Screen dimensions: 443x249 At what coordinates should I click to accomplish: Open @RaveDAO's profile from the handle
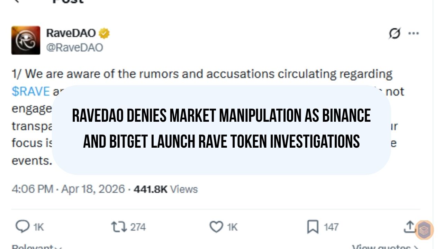click(x=74, y=47)
